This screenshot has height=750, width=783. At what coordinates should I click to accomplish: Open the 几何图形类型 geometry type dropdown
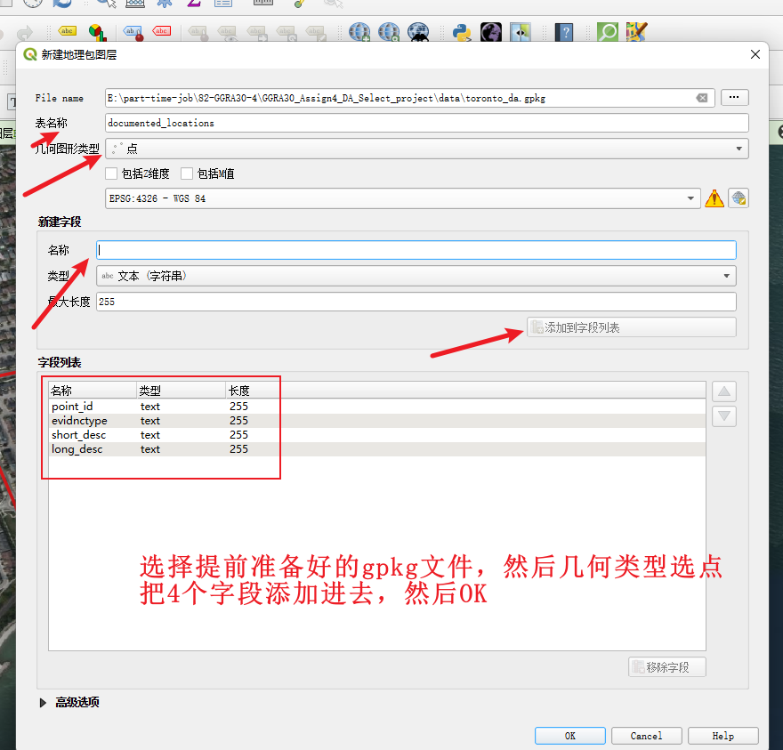click(427, 149)
